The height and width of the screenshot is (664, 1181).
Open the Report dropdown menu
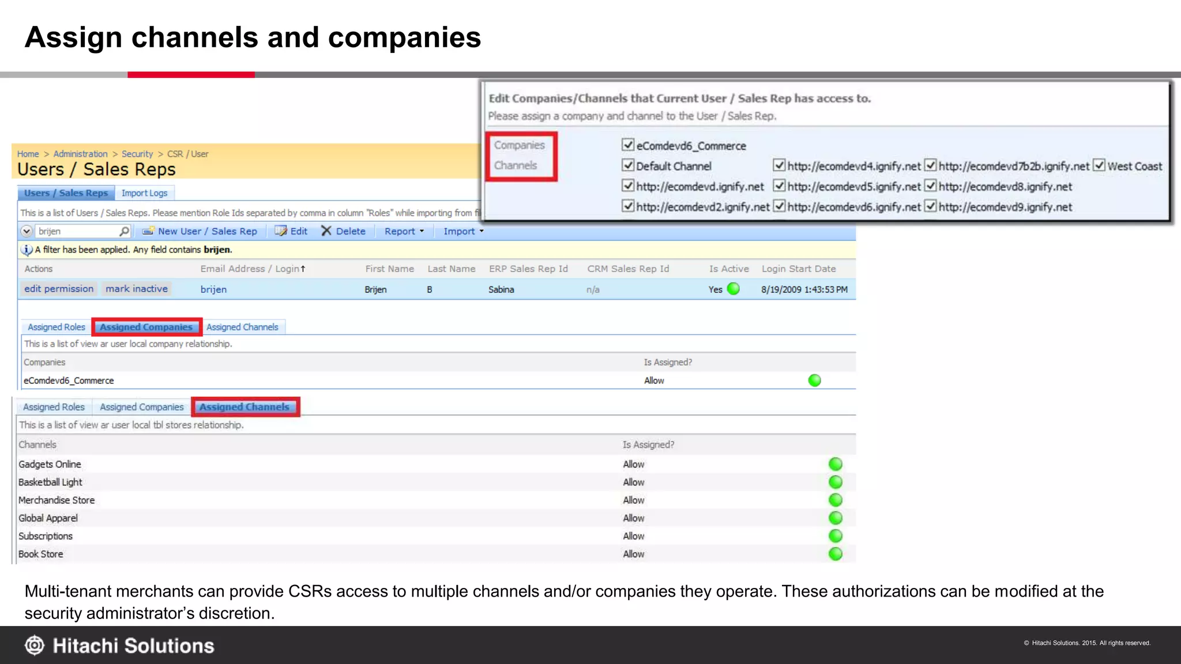(x=404, y=231)
